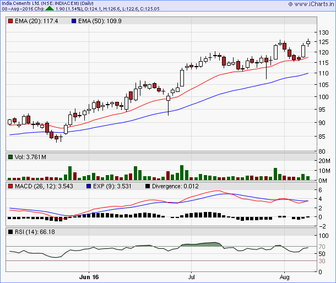Click the 'O:124.1' open price value
336x283 pixels.
coord(93,9)
